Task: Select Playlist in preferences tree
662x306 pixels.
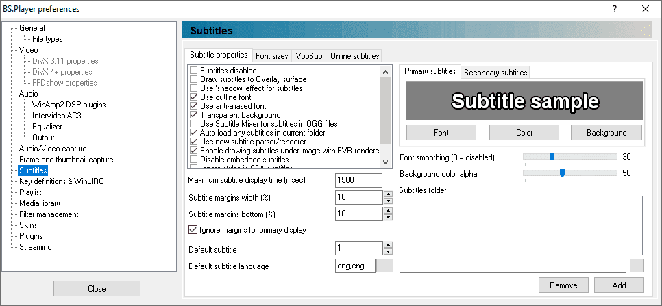Action: [30, 192]
